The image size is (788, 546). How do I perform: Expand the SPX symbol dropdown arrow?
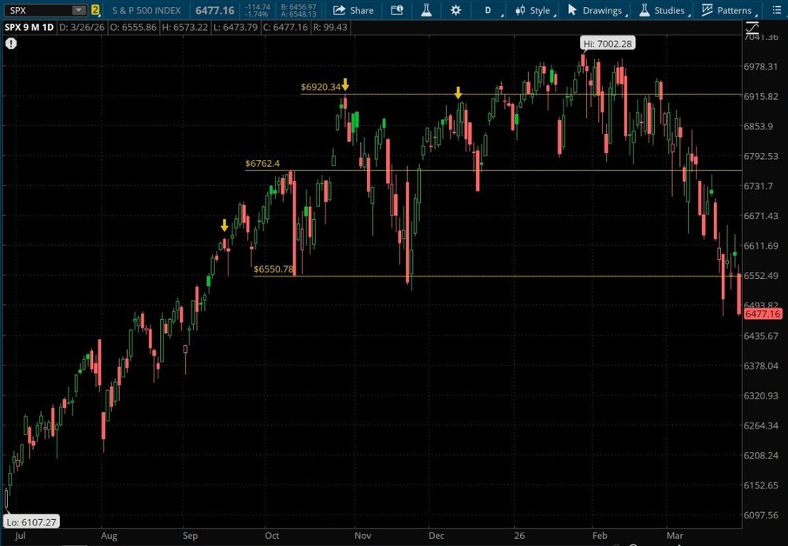(78, 10)
